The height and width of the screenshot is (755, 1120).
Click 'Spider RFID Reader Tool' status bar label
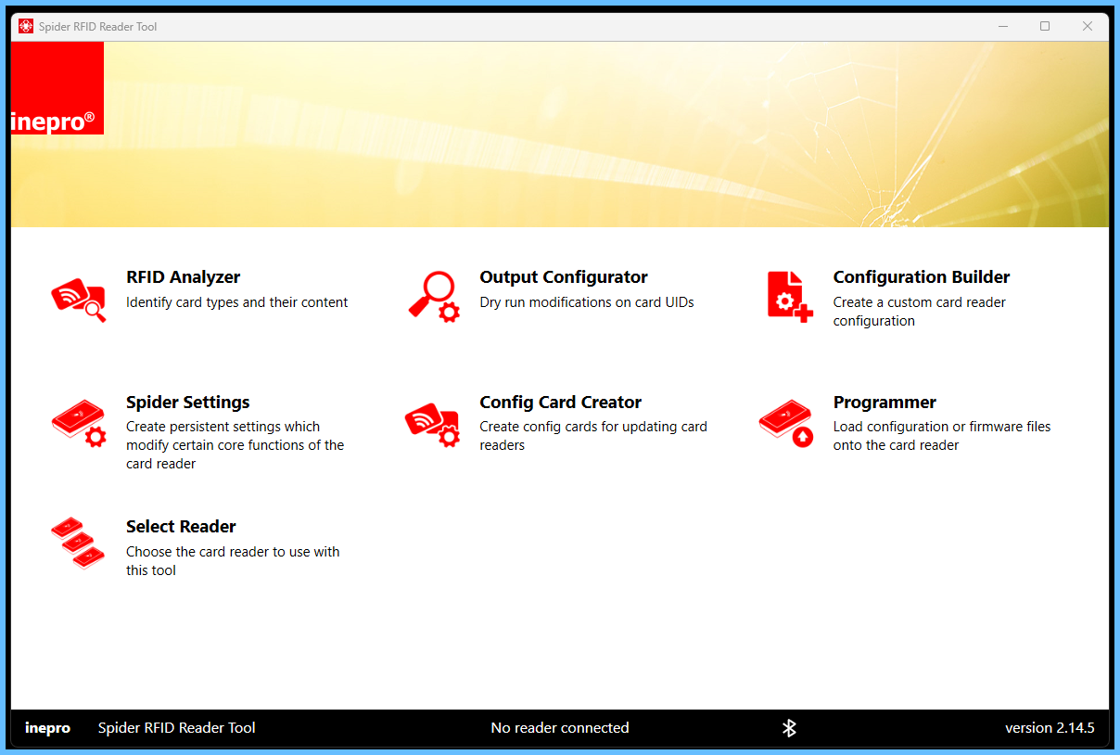pos(177,728)
